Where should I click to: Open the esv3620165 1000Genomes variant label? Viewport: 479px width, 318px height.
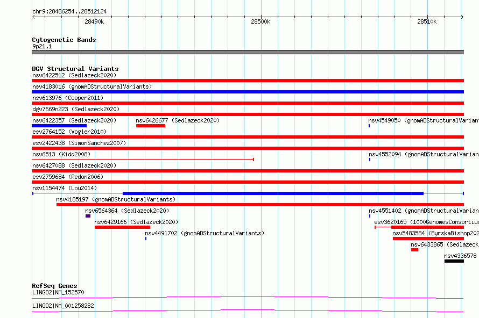(x=426, y=222)
